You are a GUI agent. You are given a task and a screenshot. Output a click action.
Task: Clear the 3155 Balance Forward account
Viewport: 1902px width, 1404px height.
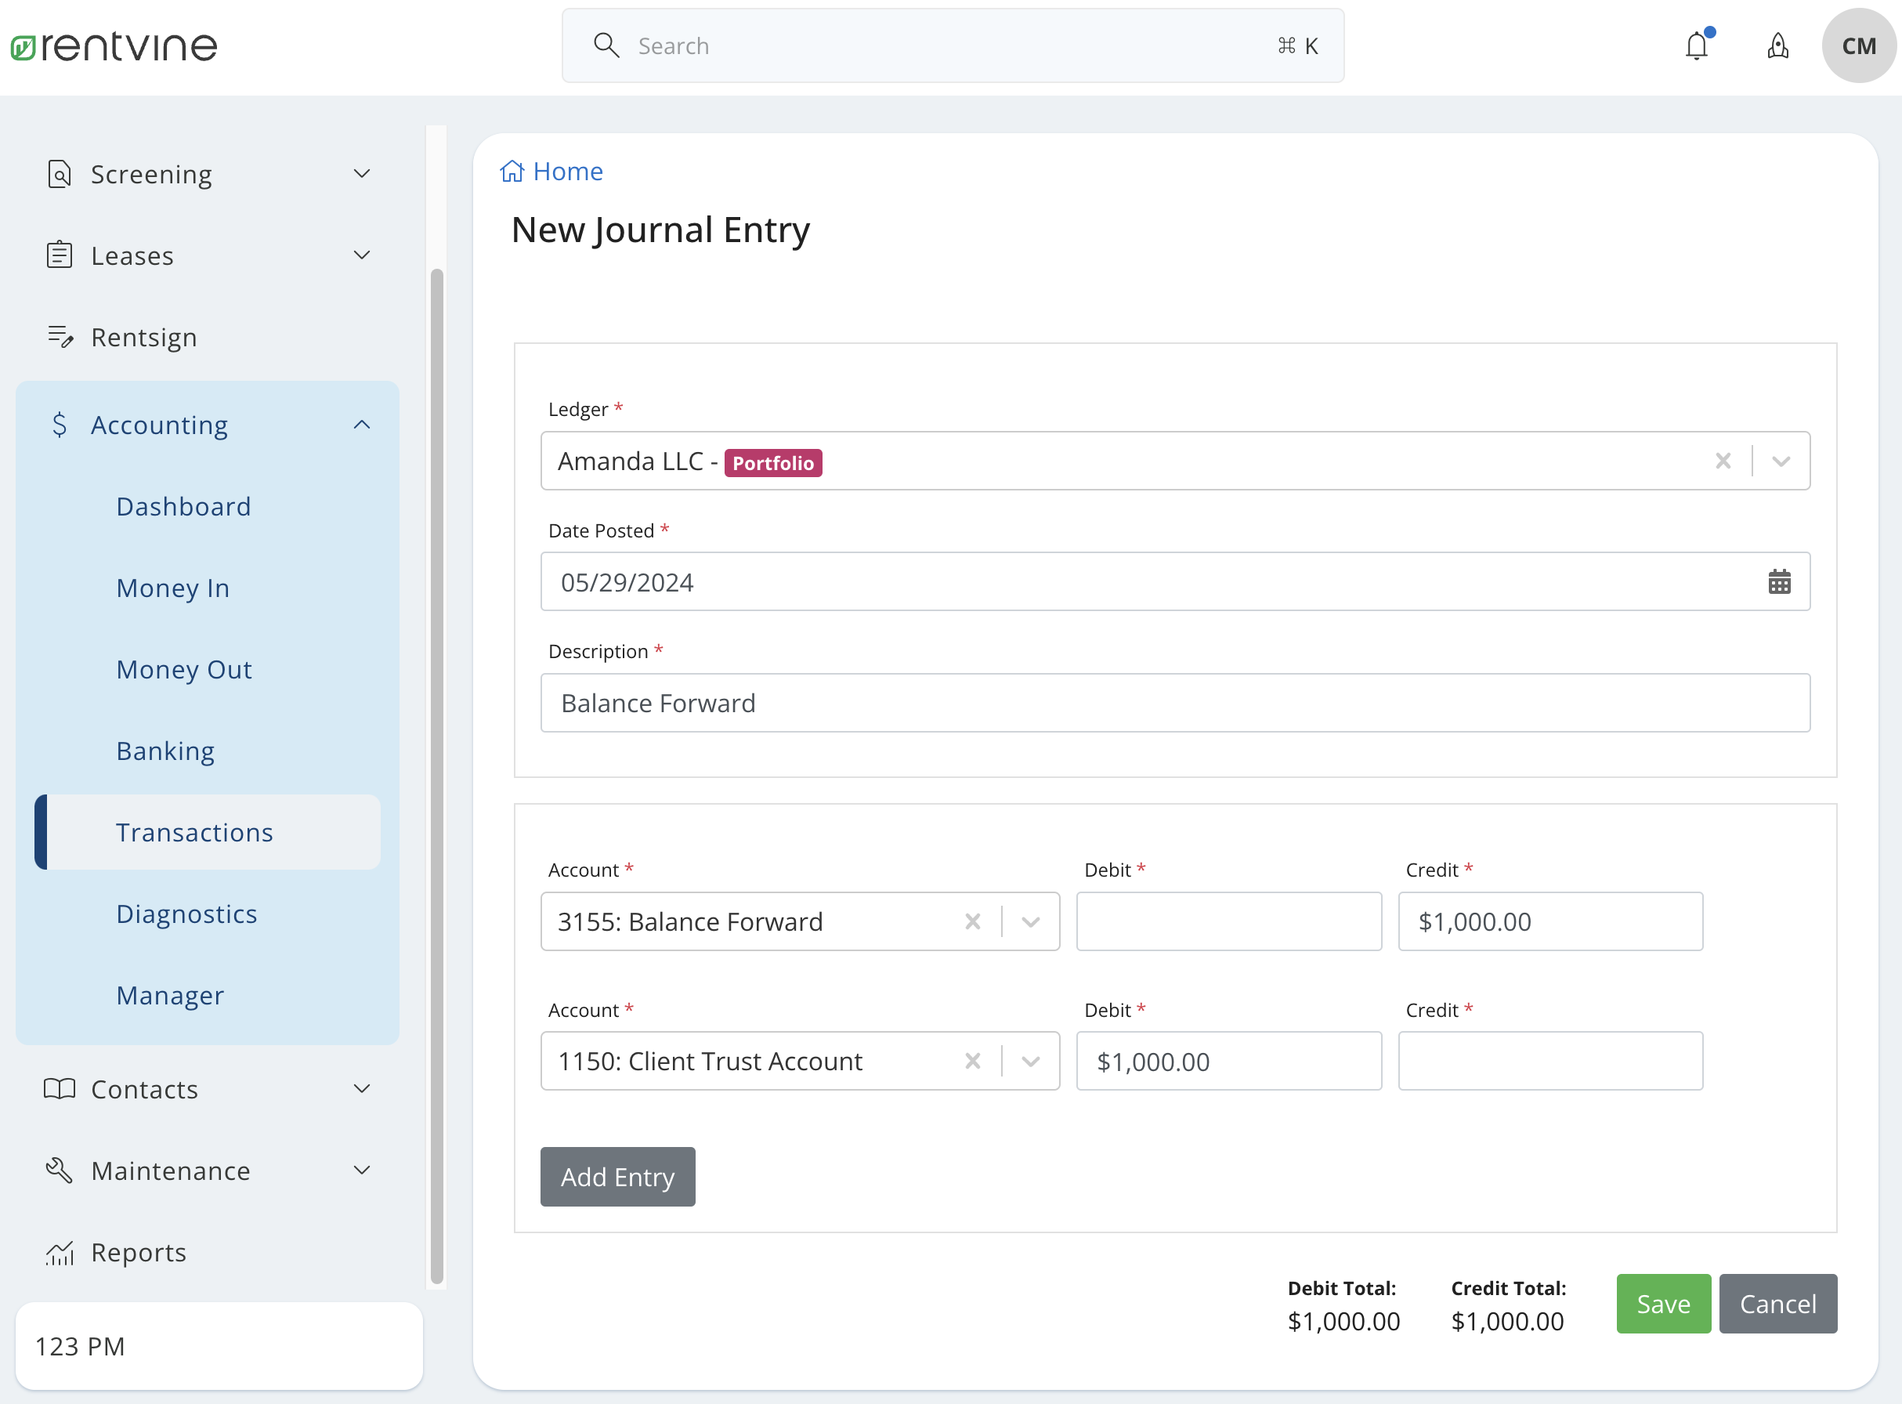pos(972,921)
